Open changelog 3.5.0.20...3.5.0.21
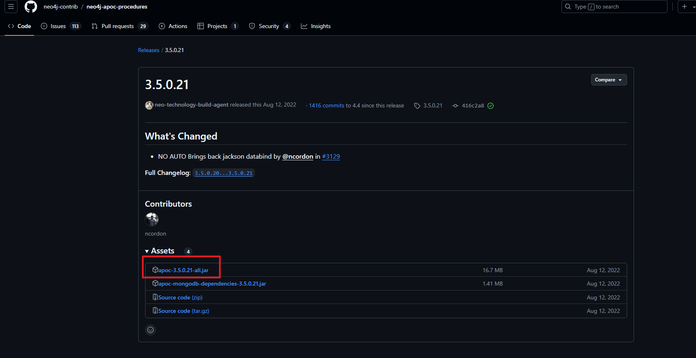The image size is (696, 358). [x=223, y=173]
